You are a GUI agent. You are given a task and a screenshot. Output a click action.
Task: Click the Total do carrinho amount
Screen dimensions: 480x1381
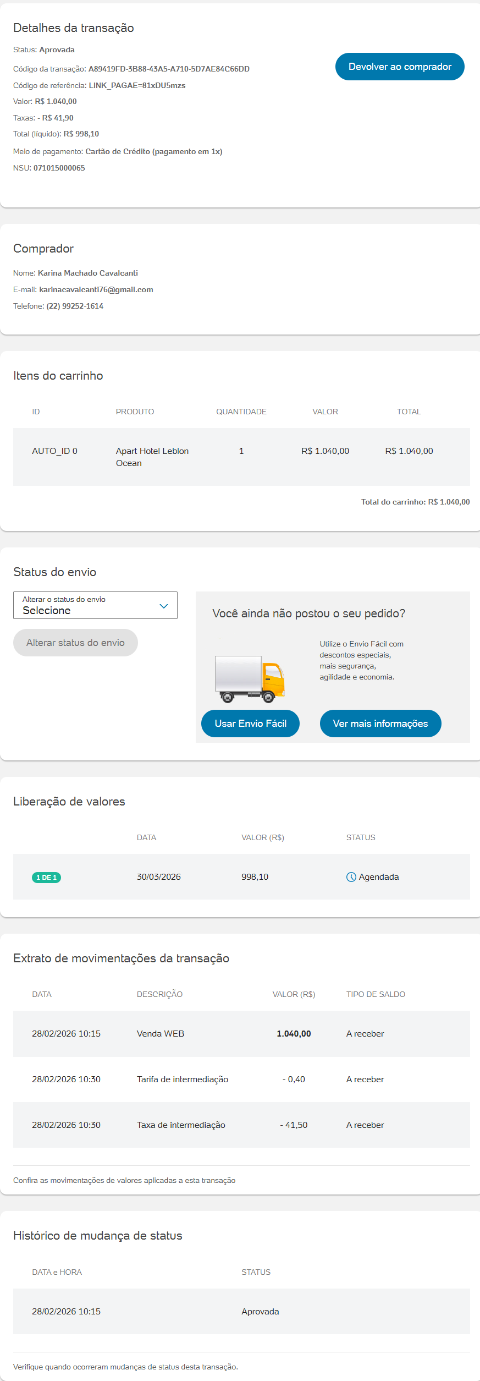pos(449,502)
